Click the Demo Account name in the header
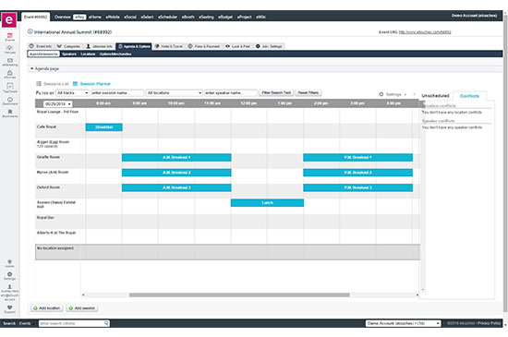The image size is (508, 337). click(x=474, y=16)
